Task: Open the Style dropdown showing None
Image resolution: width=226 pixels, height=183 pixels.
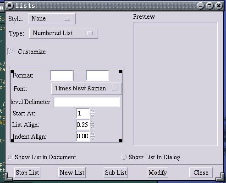Action: [x=52, y=19]
